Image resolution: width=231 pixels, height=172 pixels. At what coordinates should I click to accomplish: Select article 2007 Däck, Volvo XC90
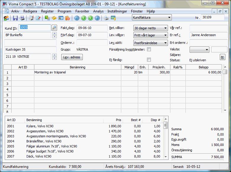(83, 156)
